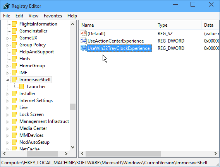
Task: Expand the HomeGroup key
Action: pyautogui.click(x=8, y=66)
